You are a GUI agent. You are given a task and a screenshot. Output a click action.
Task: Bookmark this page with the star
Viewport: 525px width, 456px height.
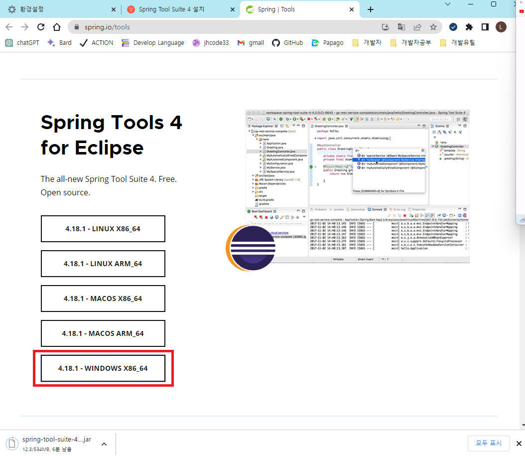[433, 27]
